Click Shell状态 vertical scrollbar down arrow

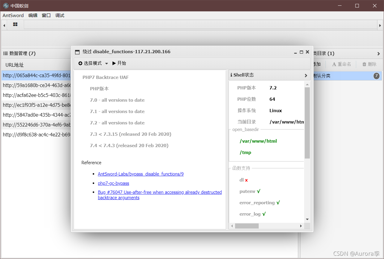[x=307, y=219]
